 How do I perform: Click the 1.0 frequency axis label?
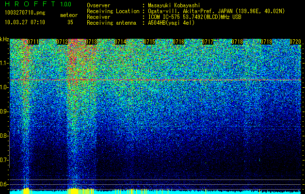pyautogui.click(x=4, y=87)
